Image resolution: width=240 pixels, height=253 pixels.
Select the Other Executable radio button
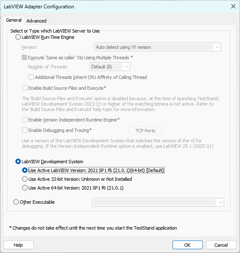coord(16,202)
